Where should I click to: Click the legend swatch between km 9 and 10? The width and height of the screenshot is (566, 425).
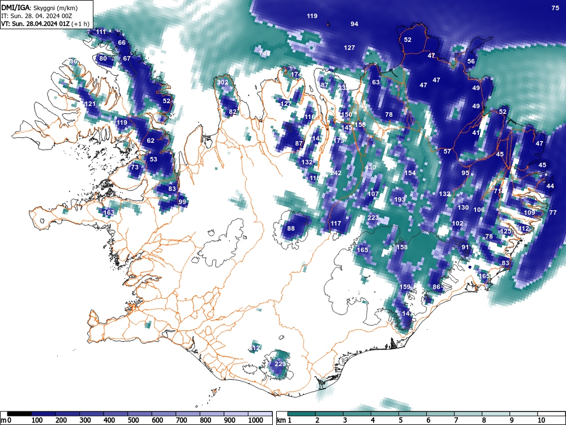pos(524,414)
